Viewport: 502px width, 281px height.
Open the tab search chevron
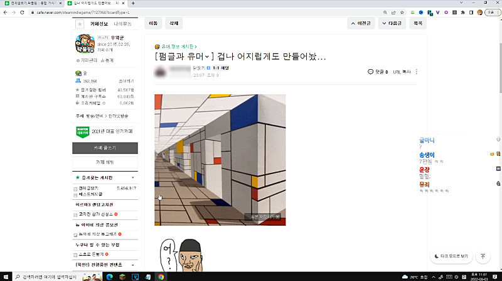coord(461,3)
